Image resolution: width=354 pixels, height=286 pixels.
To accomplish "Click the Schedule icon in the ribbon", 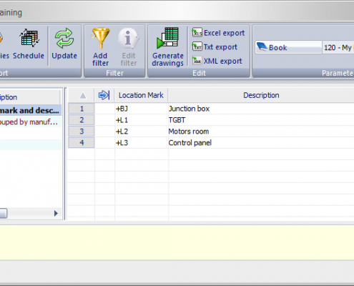I will click(x=29, y=38).
